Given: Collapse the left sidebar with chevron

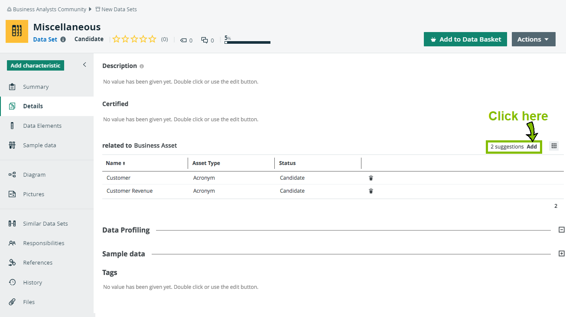Looking at the screenshot, I should tap(85, 65).
